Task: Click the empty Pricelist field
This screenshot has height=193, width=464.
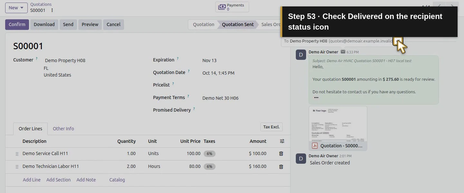Action: [x=242, y=86]
